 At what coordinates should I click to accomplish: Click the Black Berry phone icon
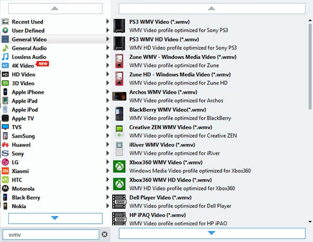pyautogui.click(x=5, y=197)
